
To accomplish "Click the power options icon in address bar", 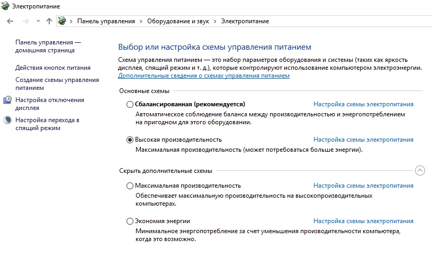I will tap(62, 21).
